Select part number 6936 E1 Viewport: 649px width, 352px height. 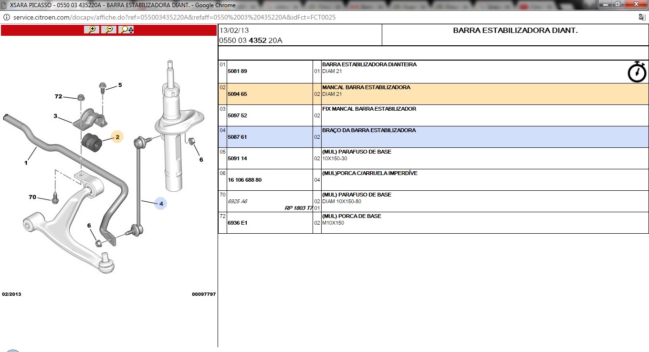point(238,223)
